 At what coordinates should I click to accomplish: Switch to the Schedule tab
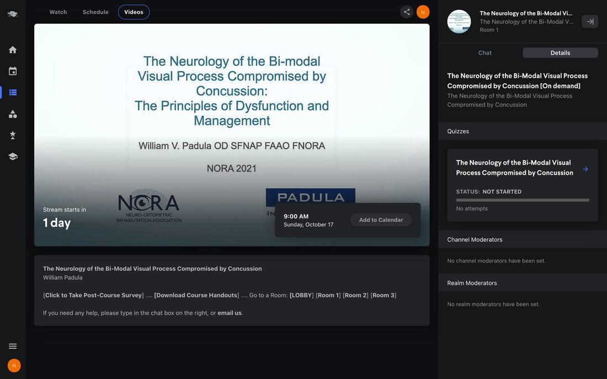[x=95, y=12]
